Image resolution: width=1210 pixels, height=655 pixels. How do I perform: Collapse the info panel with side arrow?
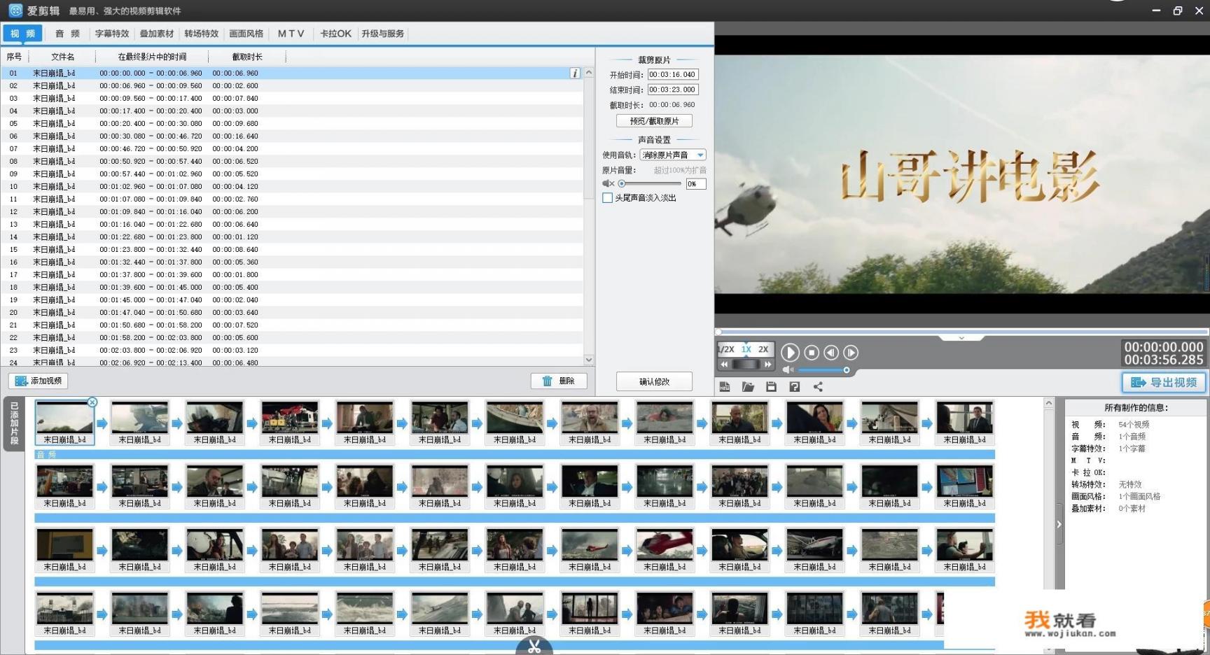pyautogui.click(x=1059, y=524)
